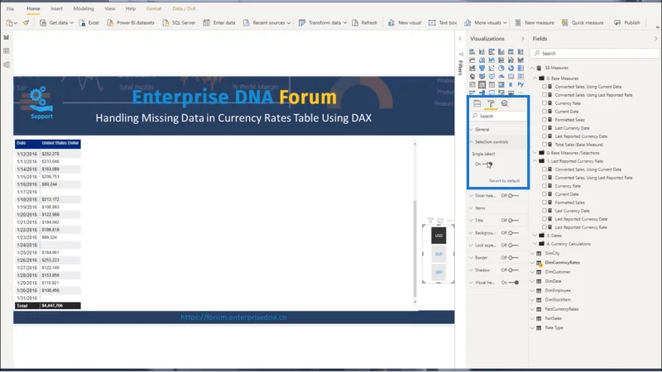Click the slicer's filter icon
This screenshot has height=372, width=662.
tap(430, 221)
